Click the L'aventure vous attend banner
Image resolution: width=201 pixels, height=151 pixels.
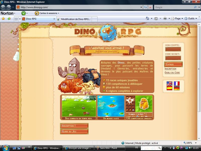coord(107,50)
